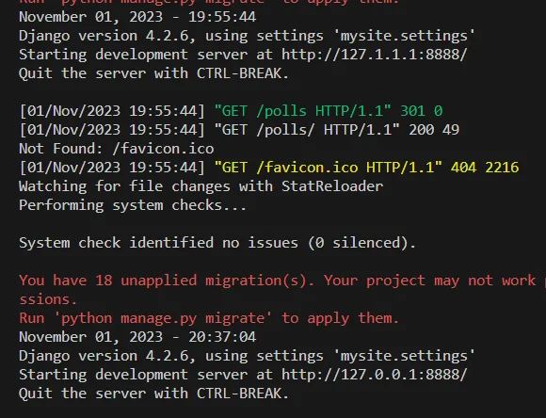Viewport: 546px width, 418px height.
Task: Click the 'Not Found: /favicon.ico' message
Action: [117, 149]
